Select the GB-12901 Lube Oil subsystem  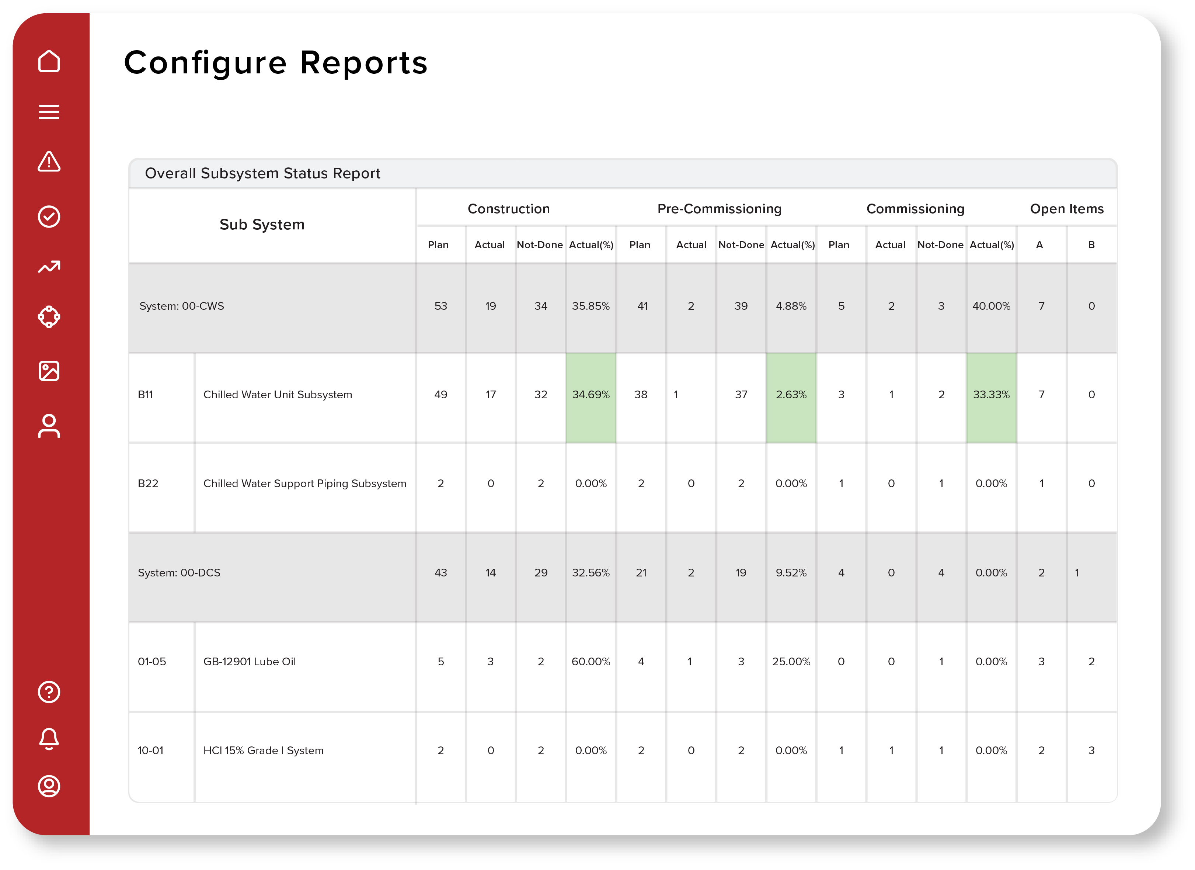coord(250,661)
